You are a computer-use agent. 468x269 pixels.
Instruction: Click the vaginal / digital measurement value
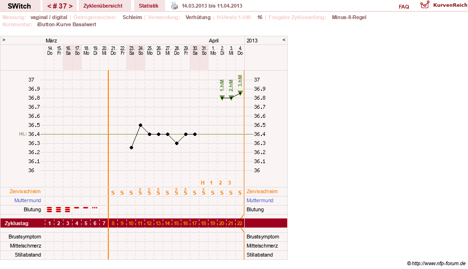click(49, 17)
